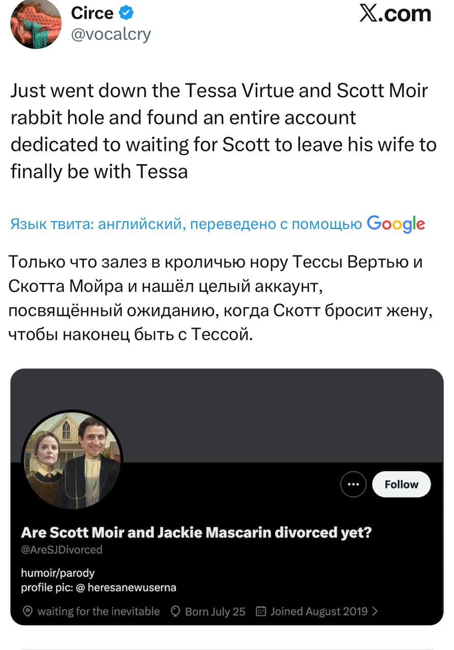The height and width of the screenshot is (650, 454).
Task: Click the Circe display name
Action: (92, 13)
